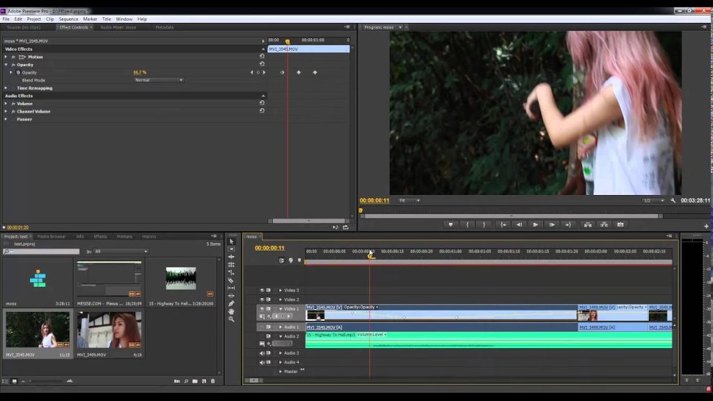The height and width of the screenshot is (401, 713).
Task: Click the Mark Out bracket button
Action: 484,225
